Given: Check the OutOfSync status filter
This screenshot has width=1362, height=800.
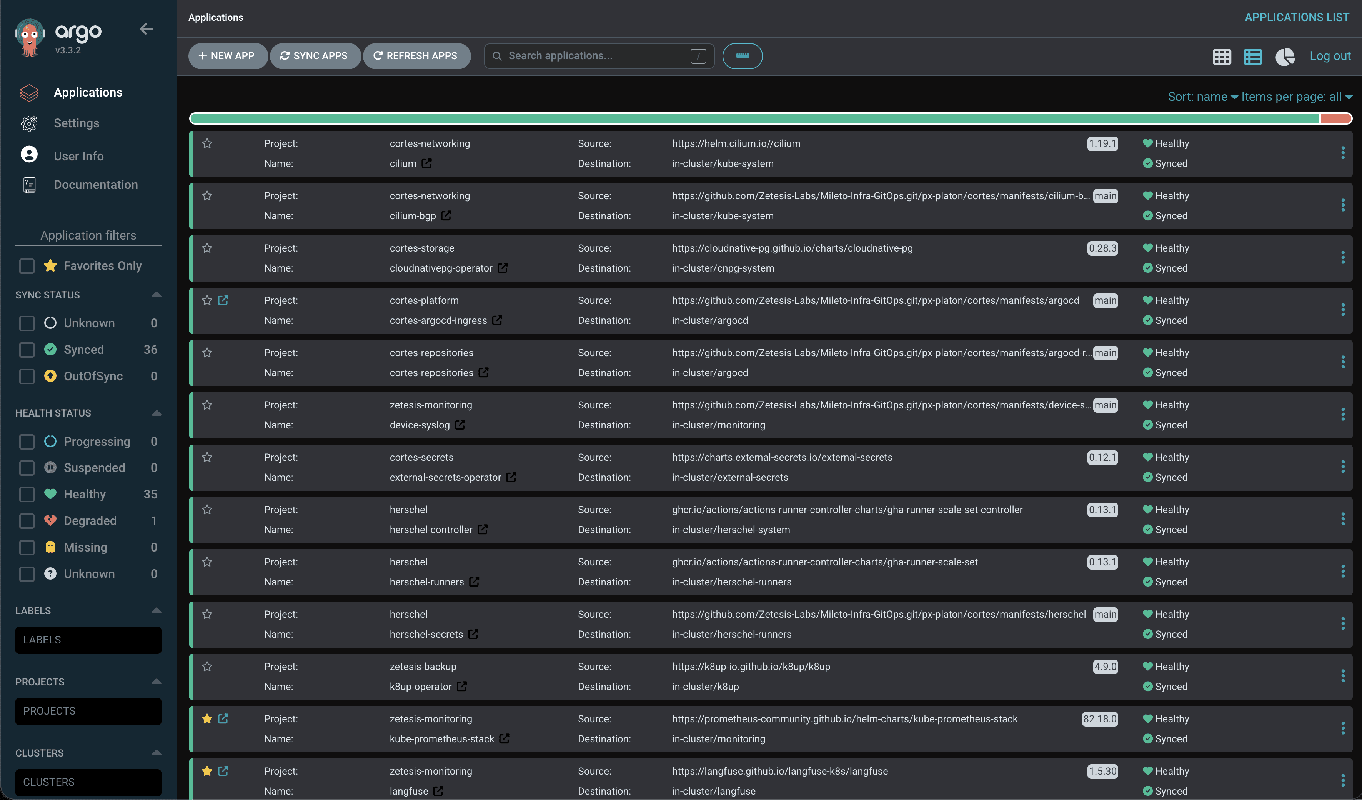Looking at the screenshot, I should [x=27, y=376].
